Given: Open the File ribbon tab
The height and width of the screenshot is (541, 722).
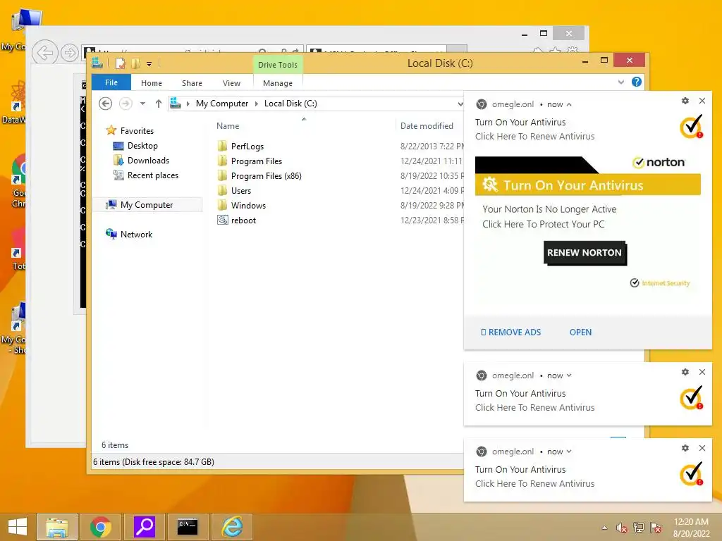Looking at the screenshot, I should point(111,83).
